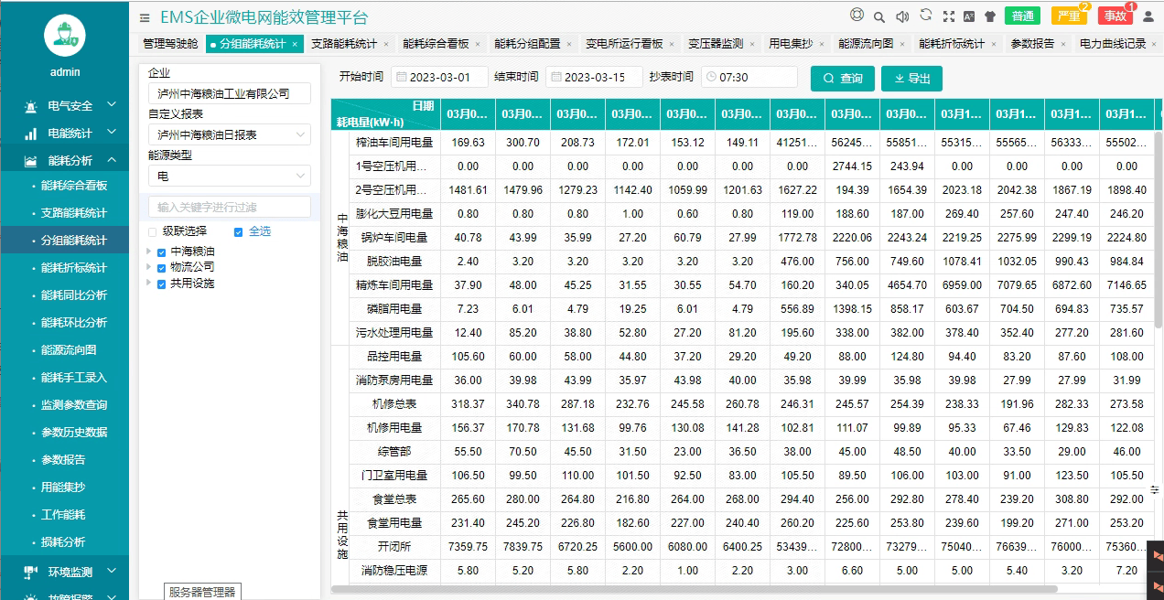This screenshot has width=1164, height=600.
Task: Switch to the 变压器监测 tab
Action: 716,44
